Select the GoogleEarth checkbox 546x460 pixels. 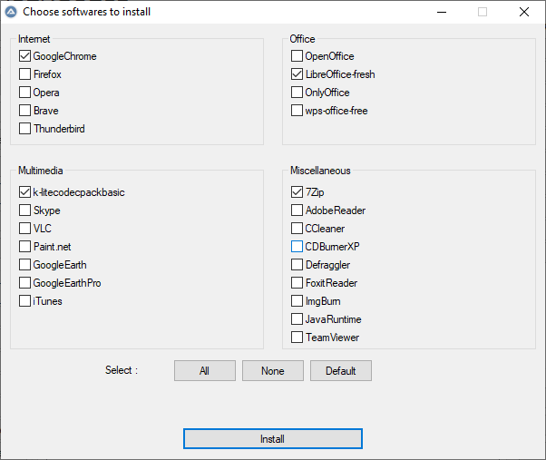tap(24, 264)
